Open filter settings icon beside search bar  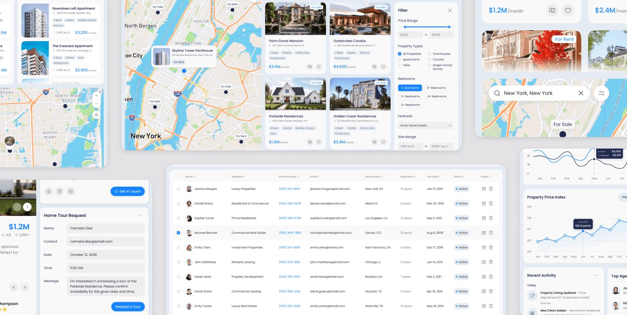pos(601,93)
